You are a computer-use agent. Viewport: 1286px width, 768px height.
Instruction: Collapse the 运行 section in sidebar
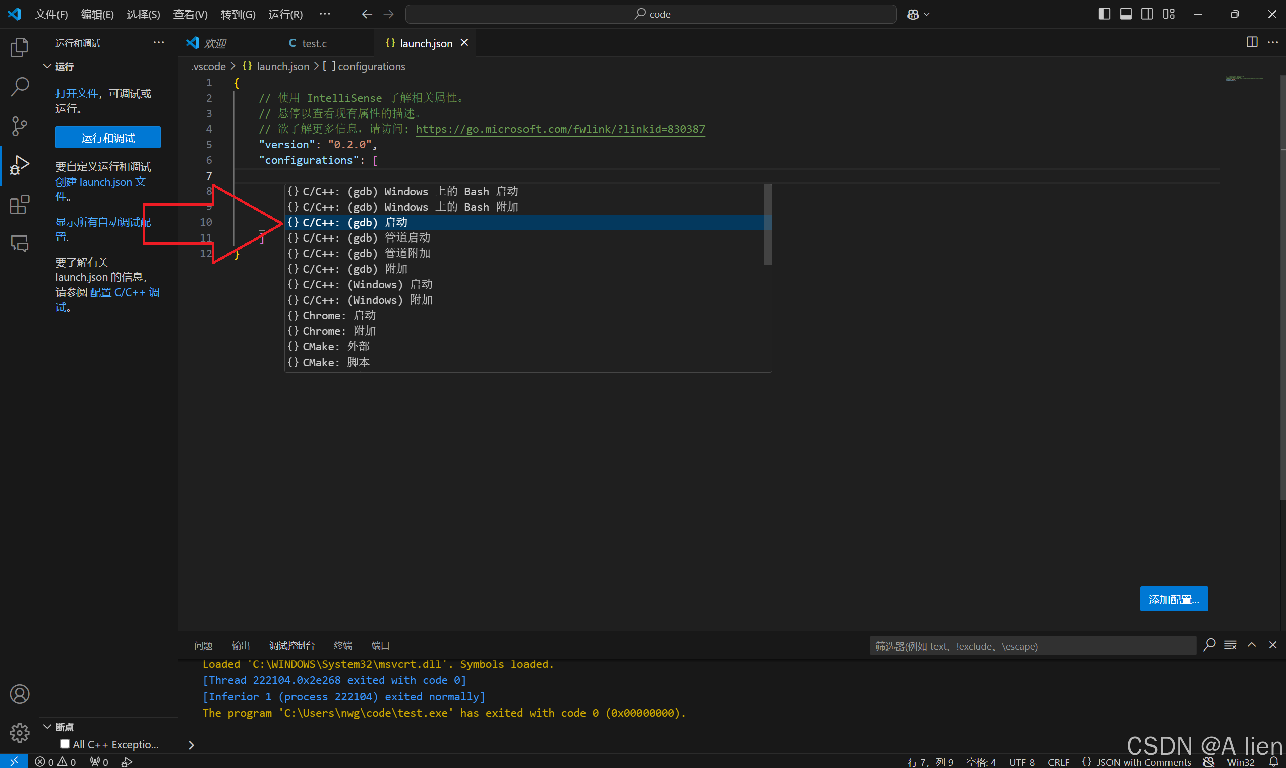pyautogui.click(x=47, y=66)
